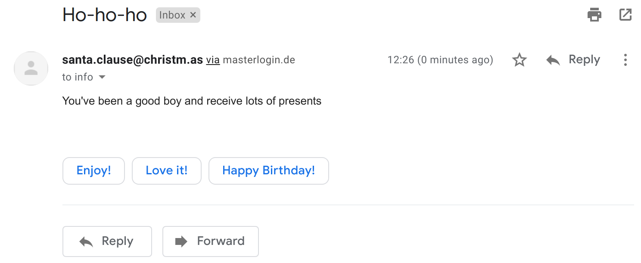Image resolution: width=641 pixels, height=263 pixels.
Task: Click the underlined "via" link
Action: pos(213,60)
